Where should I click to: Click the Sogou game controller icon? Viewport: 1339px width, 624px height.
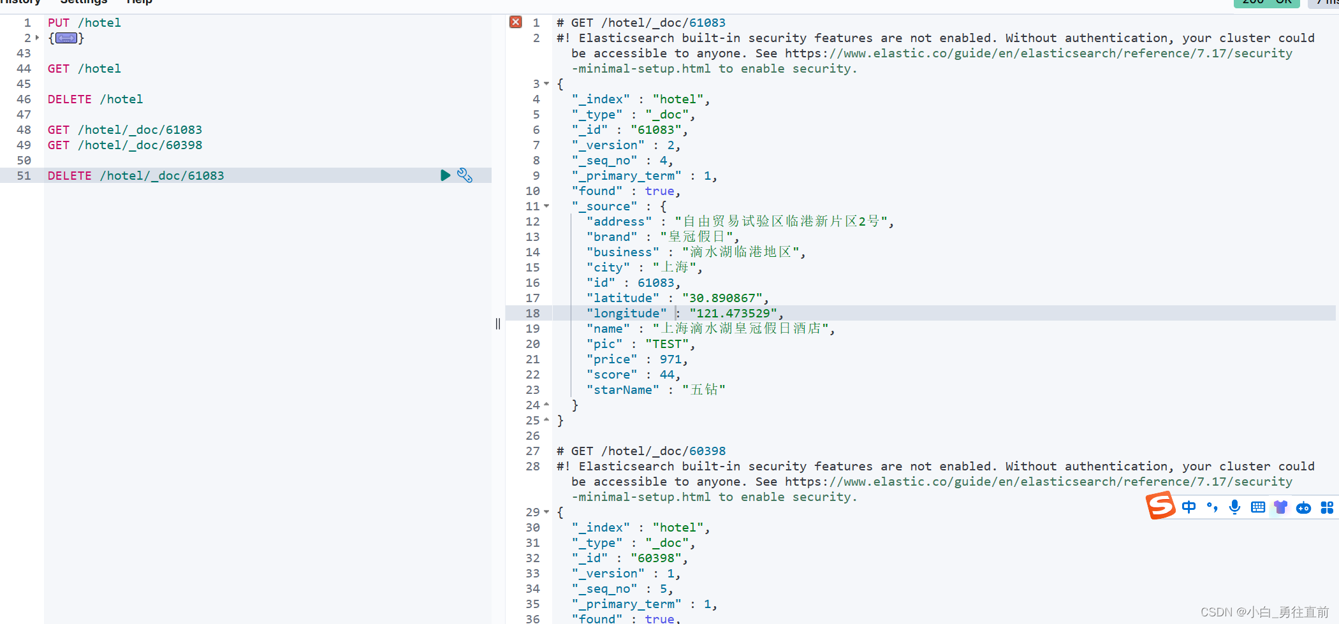[1304, 508]
